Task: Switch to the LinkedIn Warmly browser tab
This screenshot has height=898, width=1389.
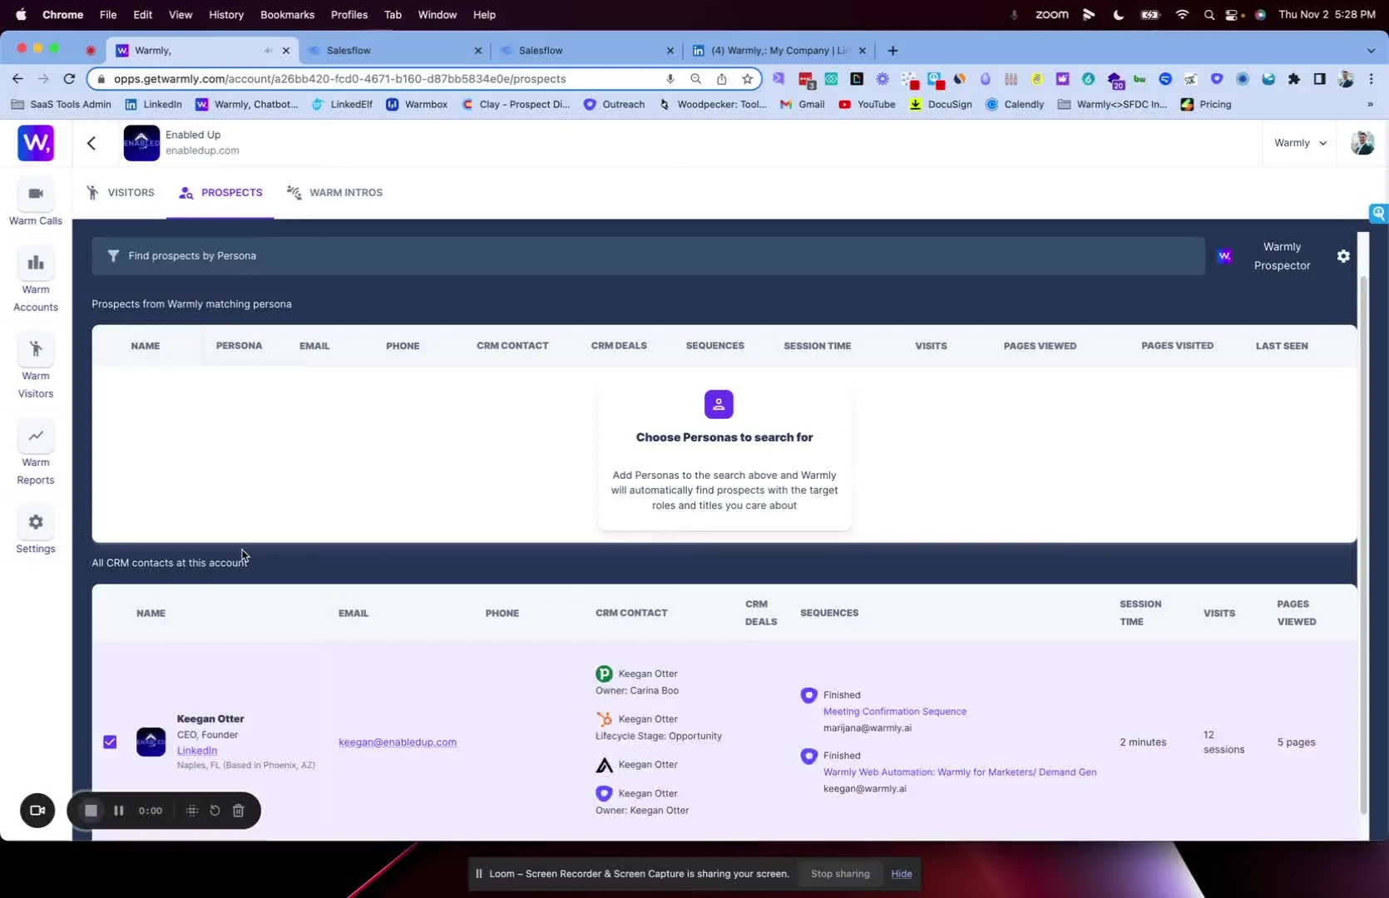Action: [x=779, y=51]
